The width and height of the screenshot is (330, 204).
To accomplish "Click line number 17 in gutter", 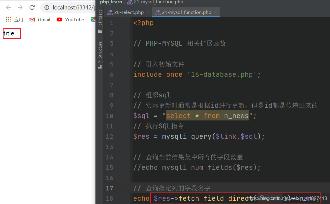I will (110, 188).
